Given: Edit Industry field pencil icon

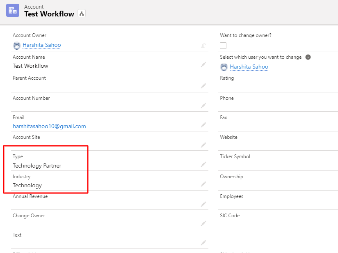Looking at the screenshot, I should point(203,184).
